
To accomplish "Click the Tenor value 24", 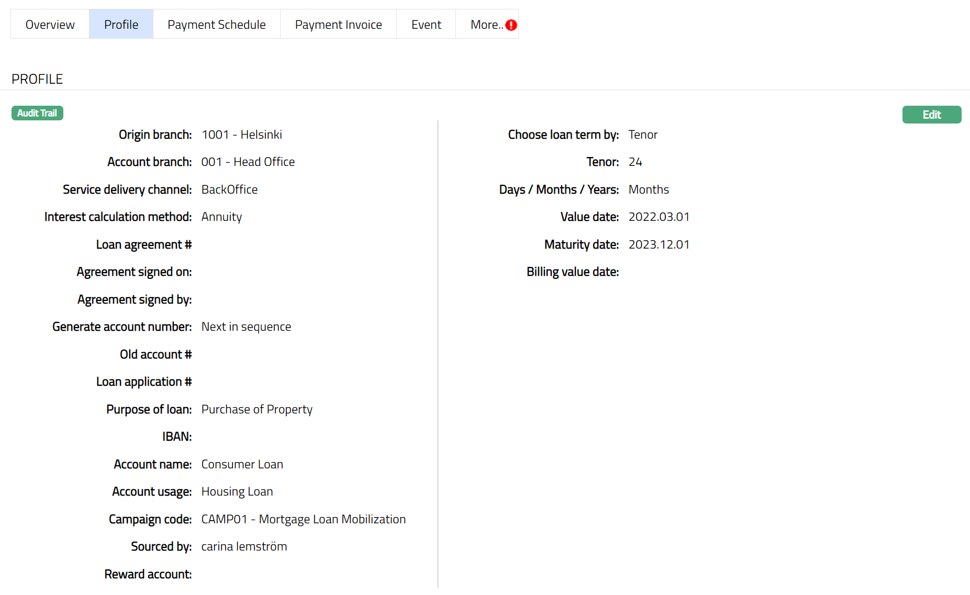I will tap(635, 162).
